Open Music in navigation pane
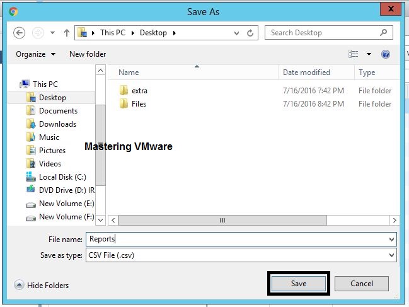409x307 pixels. coord(49,137)
